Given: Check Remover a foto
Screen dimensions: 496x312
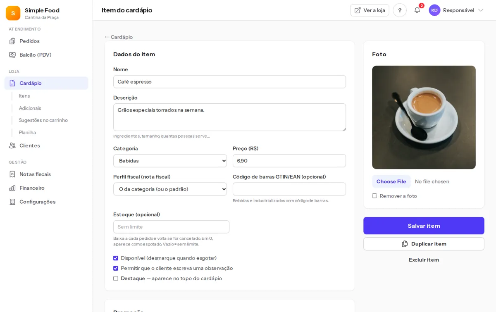Looking at the screenshot, I should (x=374, y=196).
